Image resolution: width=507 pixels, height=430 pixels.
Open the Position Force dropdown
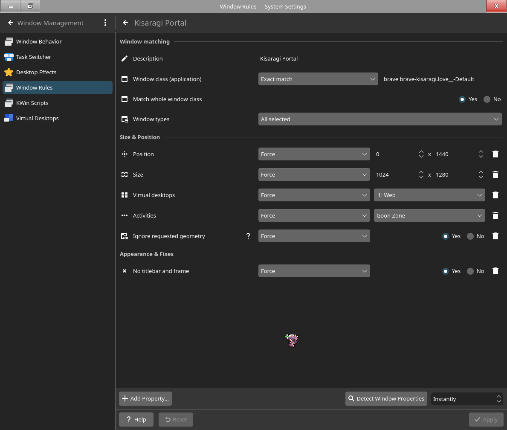click(314, 154)
